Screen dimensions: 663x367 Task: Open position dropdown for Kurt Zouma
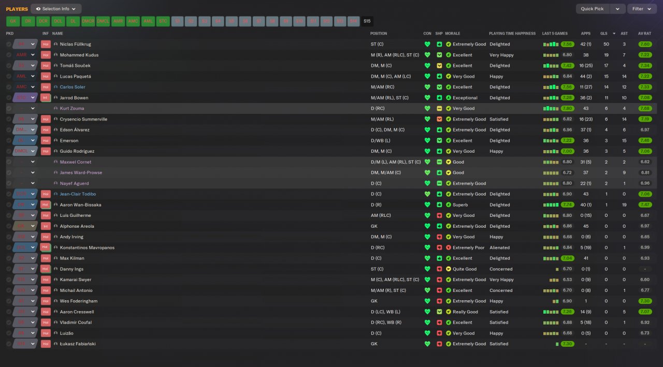[x=33, y=108]
